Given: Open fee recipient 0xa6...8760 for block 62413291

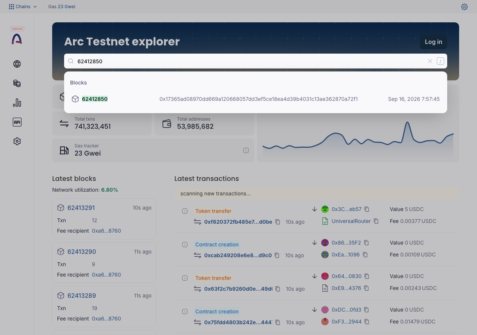Looking at the screenshot, I should click(107, 231).
